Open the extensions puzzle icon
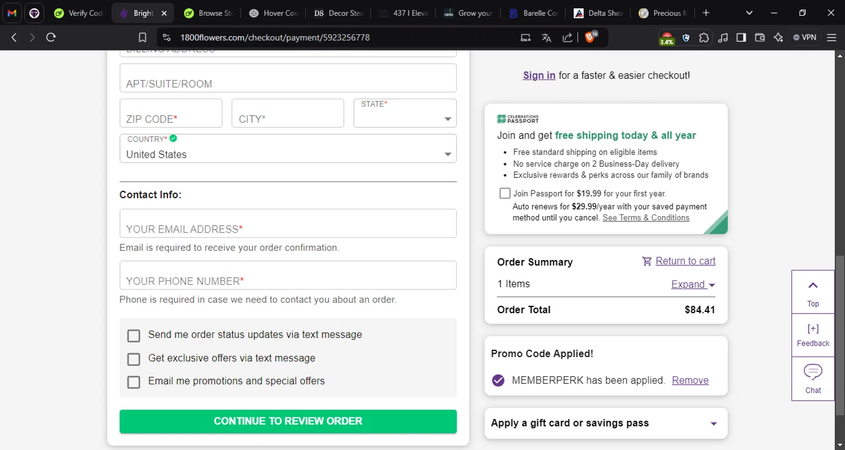The height and width of the screenshot is (450, 845). click(704, 37)
